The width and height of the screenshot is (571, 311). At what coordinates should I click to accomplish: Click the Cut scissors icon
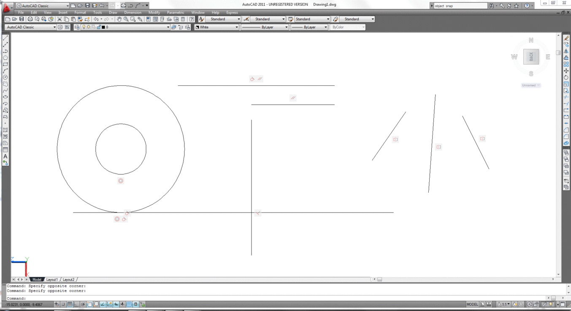pyautogui.click(x=60, y=19)
